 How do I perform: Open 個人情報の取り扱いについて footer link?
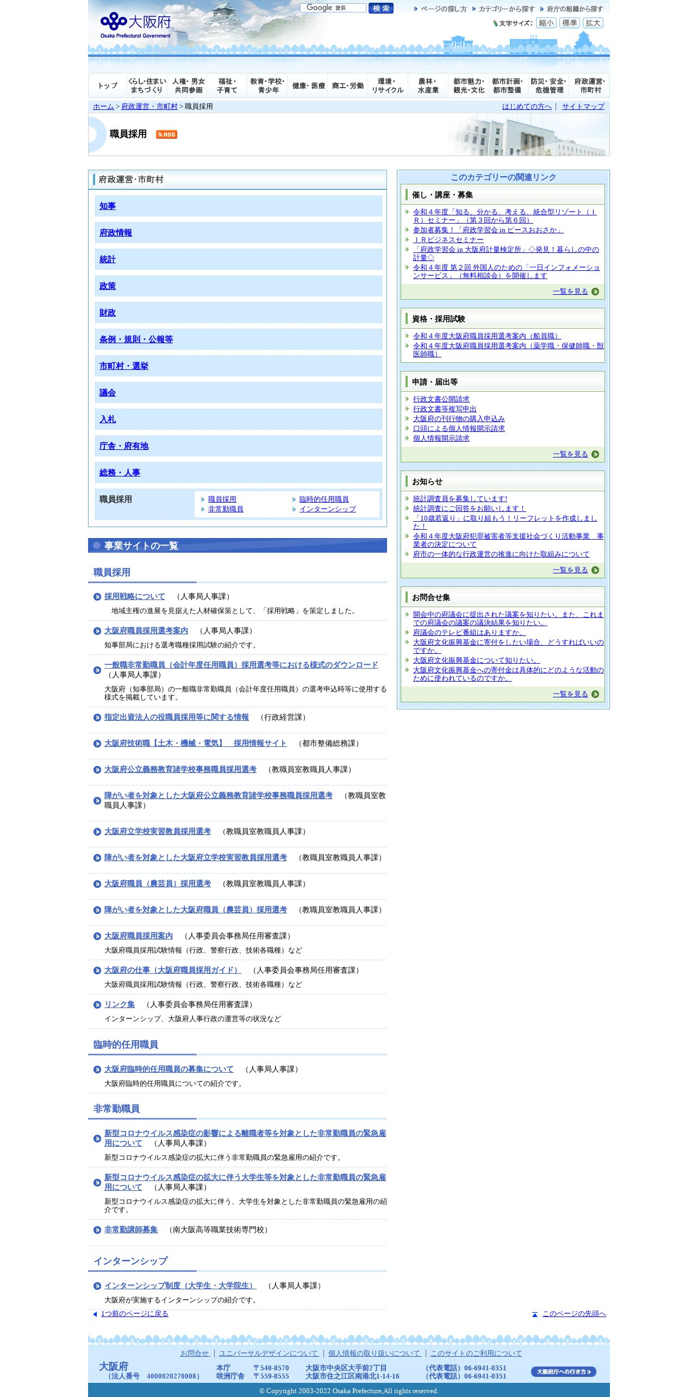point(375,1353)
